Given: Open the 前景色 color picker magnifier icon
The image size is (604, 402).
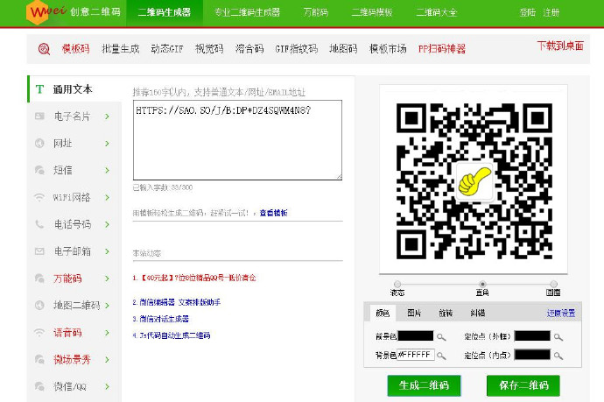Looking at the screenshot, I should click(x=441, y=337).
